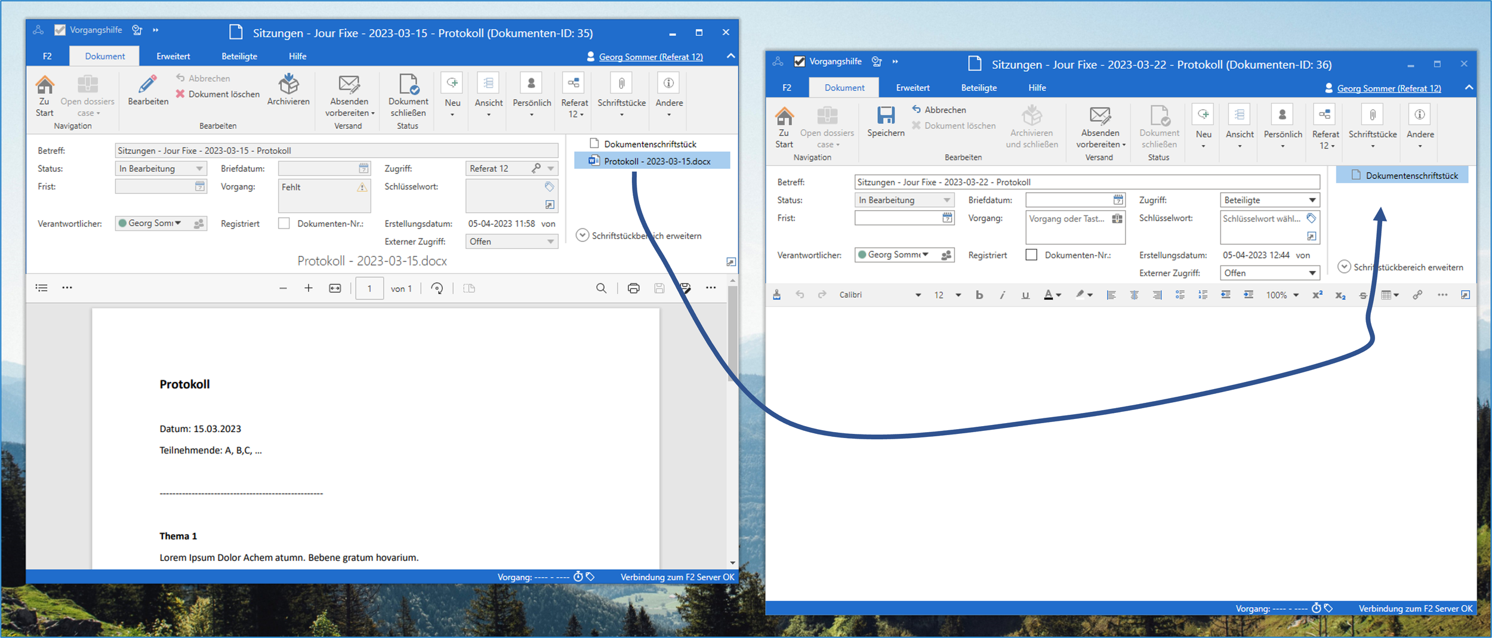Open Absenden vorbereiten in left window

click(349, 95)
